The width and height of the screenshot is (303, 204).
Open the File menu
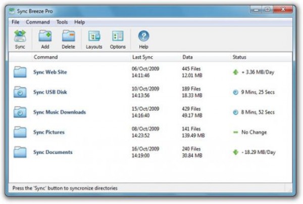[15, 22]
